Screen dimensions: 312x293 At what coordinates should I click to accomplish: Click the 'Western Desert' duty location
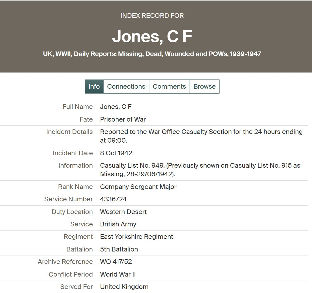click(123, 212)
